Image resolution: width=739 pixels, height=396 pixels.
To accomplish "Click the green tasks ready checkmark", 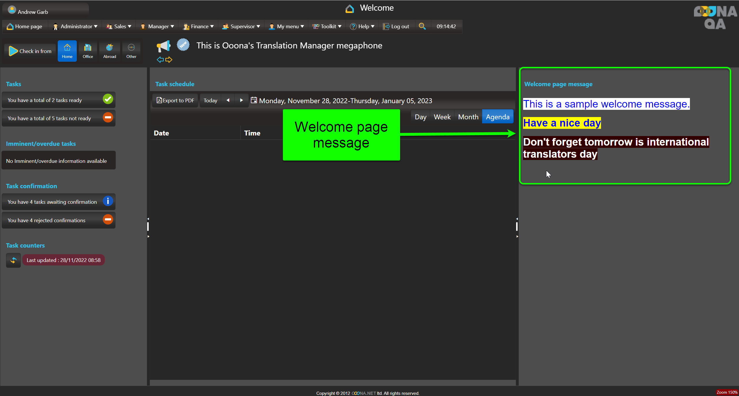I will click(108, 99).
